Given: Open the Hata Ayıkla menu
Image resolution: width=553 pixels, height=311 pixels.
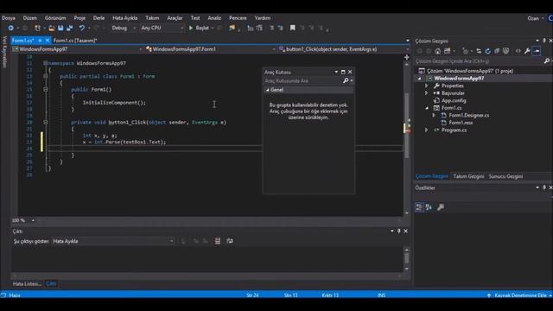Looking at the screenshot, I should click(x=124, y=18).
